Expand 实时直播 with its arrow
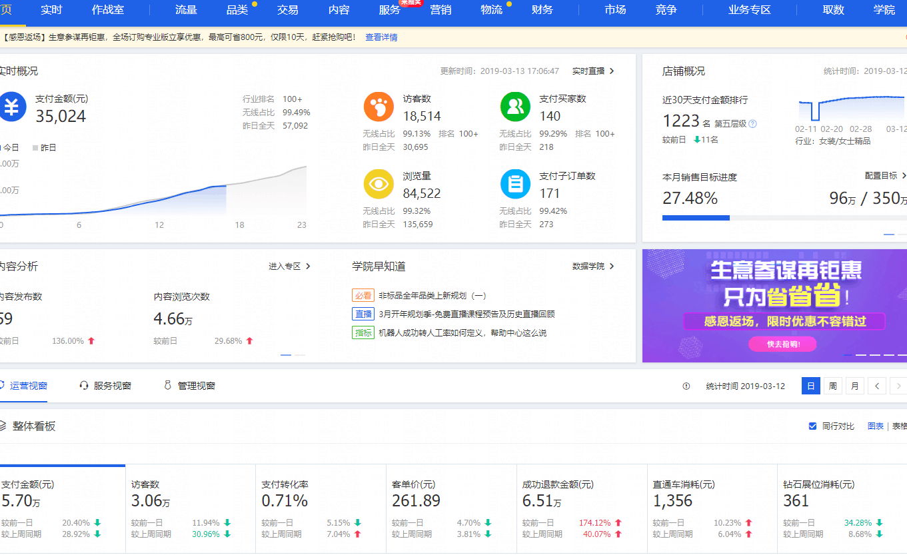Screen dimensions: 907x555 (612, 71)
